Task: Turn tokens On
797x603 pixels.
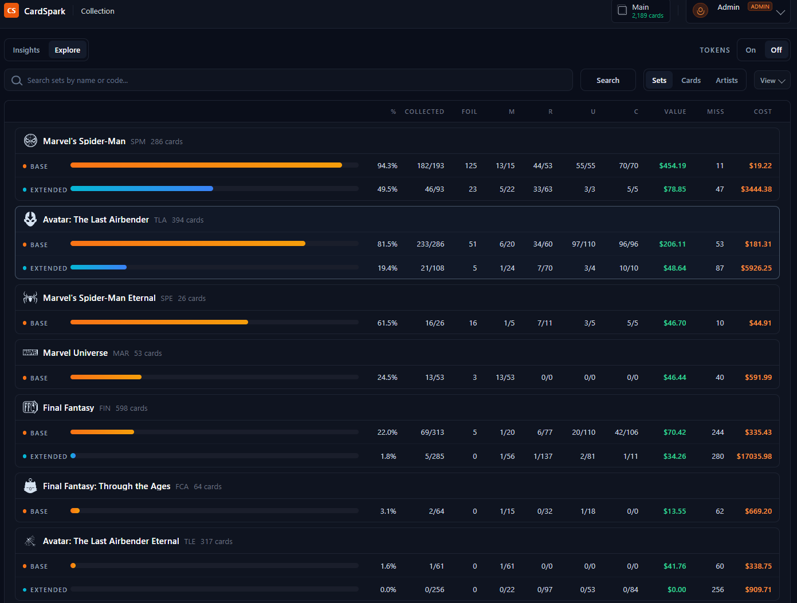Action: coord(751,50)
